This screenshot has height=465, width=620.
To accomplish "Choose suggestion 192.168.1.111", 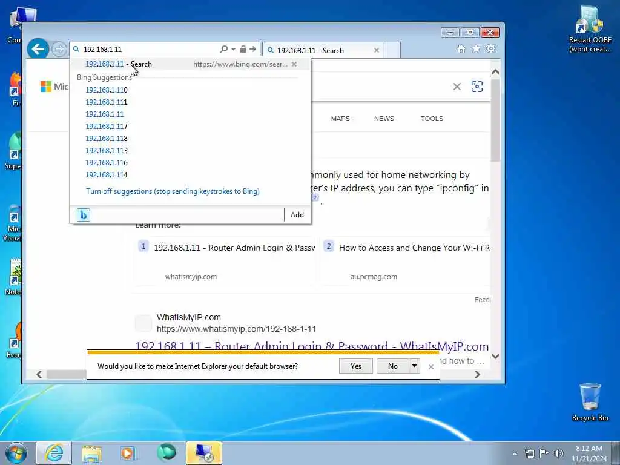I will (107, 102).
